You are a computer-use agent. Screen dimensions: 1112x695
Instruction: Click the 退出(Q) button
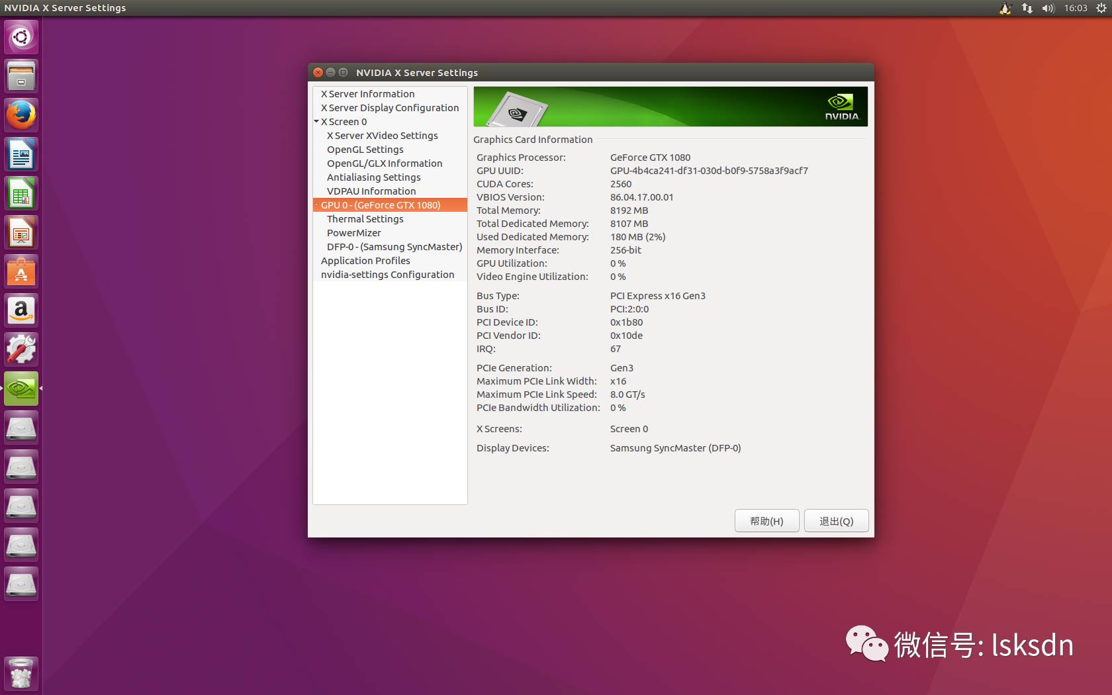(x=836, y=520)
